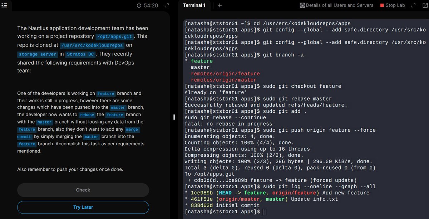Image resolution: width=429 pixels, height=219 pixels.
Task: Click the Stop Lab label
Action: (x=395, y=5)
